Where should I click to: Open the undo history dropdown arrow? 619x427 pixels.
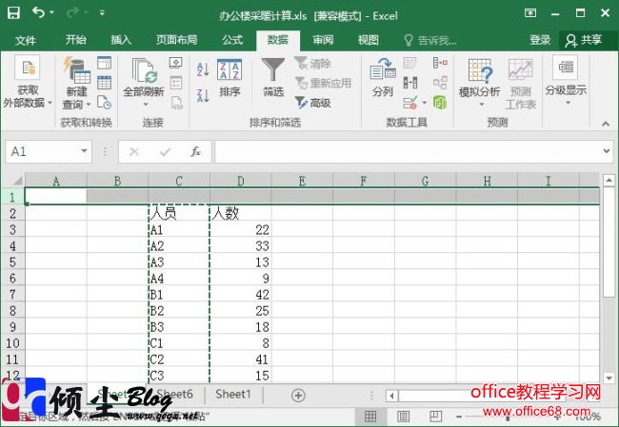(x=51, y=13)
